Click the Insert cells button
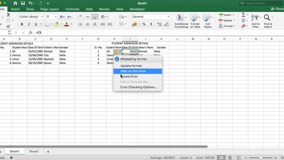284x160 pixels. tap(227, 15)
